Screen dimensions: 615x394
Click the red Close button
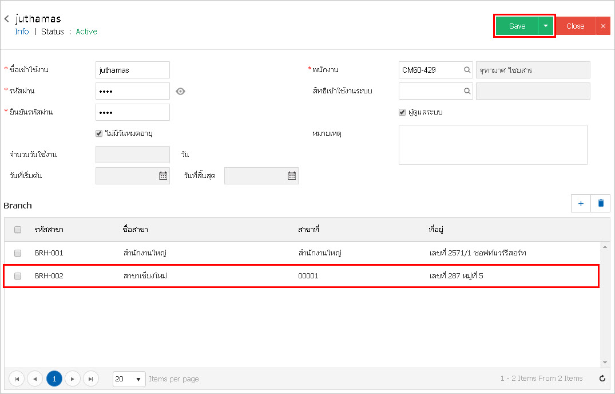point(576,26)
